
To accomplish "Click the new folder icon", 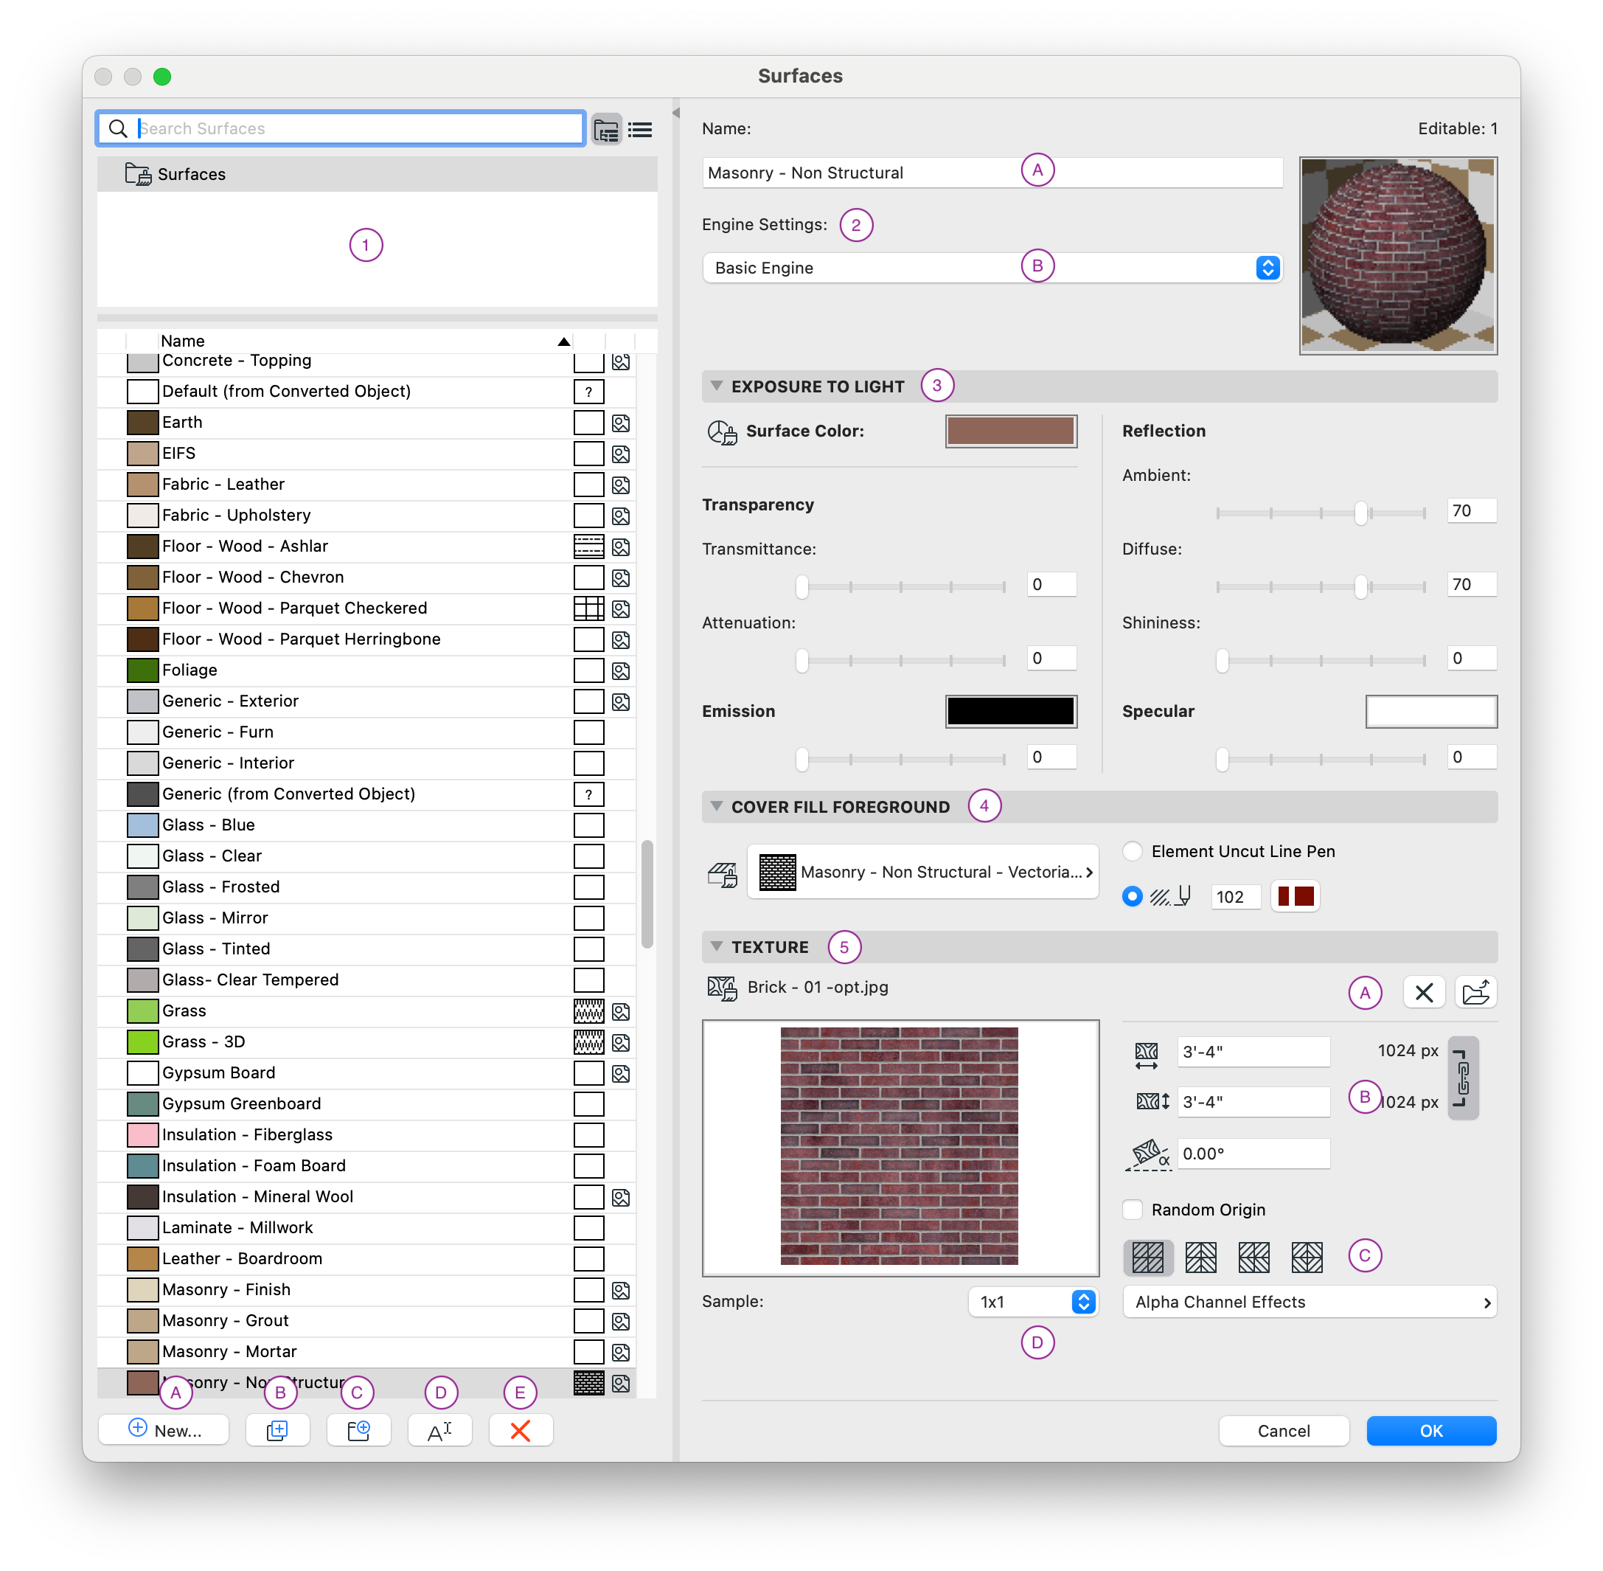I will point(358,1430).
